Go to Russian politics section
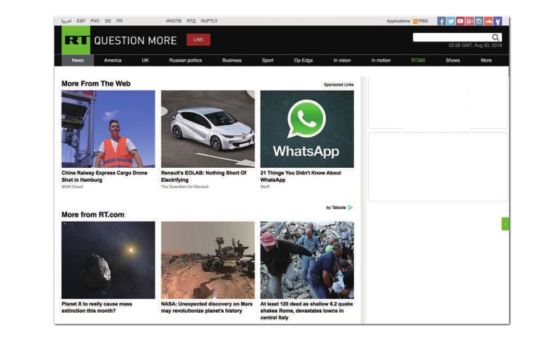The width and height of the screenshot is (555, 344). (x=186, y=60)
